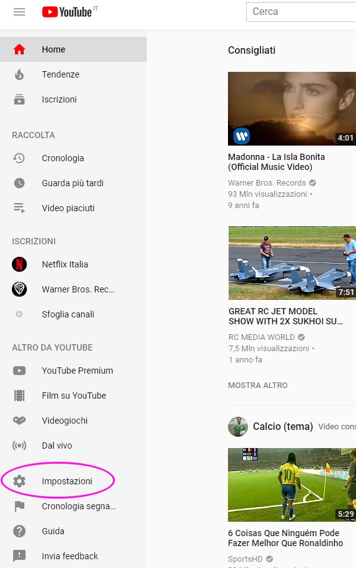Image resolution: width=356 pixels, height=568 pixels.
Task: Click the Guida question mark icon
Action: point(19,531)
